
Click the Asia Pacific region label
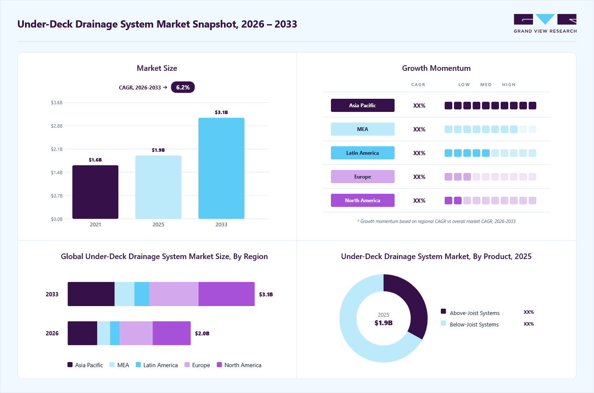[x=363, y=106]
